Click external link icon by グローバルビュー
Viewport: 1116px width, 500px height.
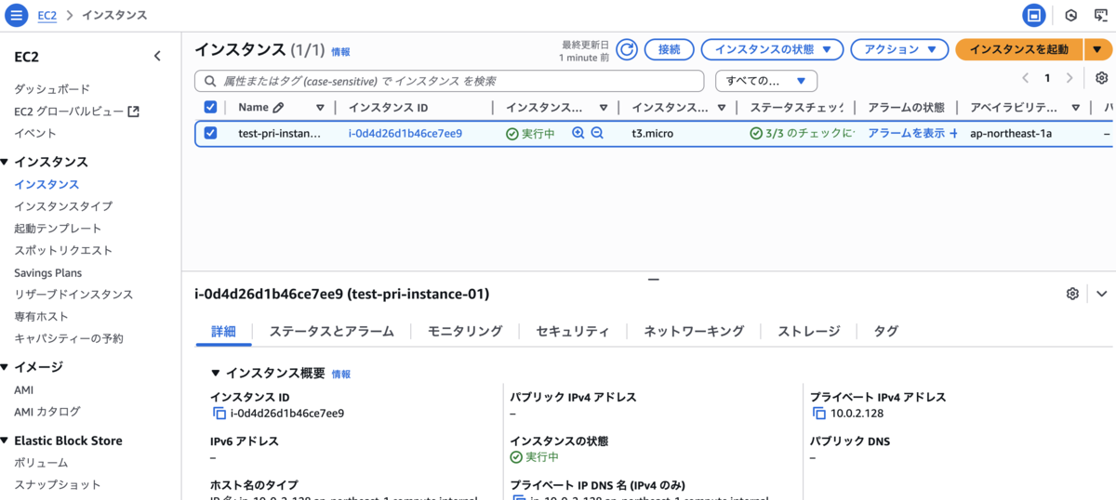(x=133, y=112)
